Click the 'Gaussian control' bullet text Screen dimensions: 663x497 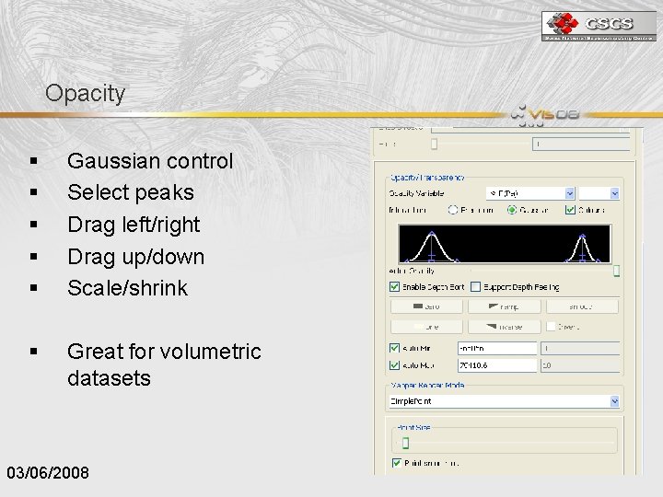(150, 161)
